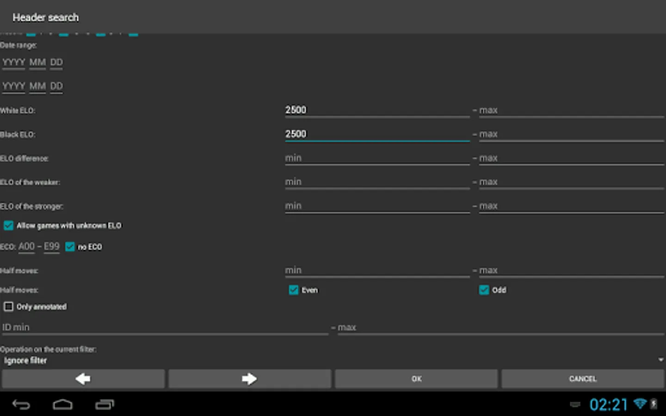
Task: Dismiss the dialog with CANCEL
Action: click(583, 379)
